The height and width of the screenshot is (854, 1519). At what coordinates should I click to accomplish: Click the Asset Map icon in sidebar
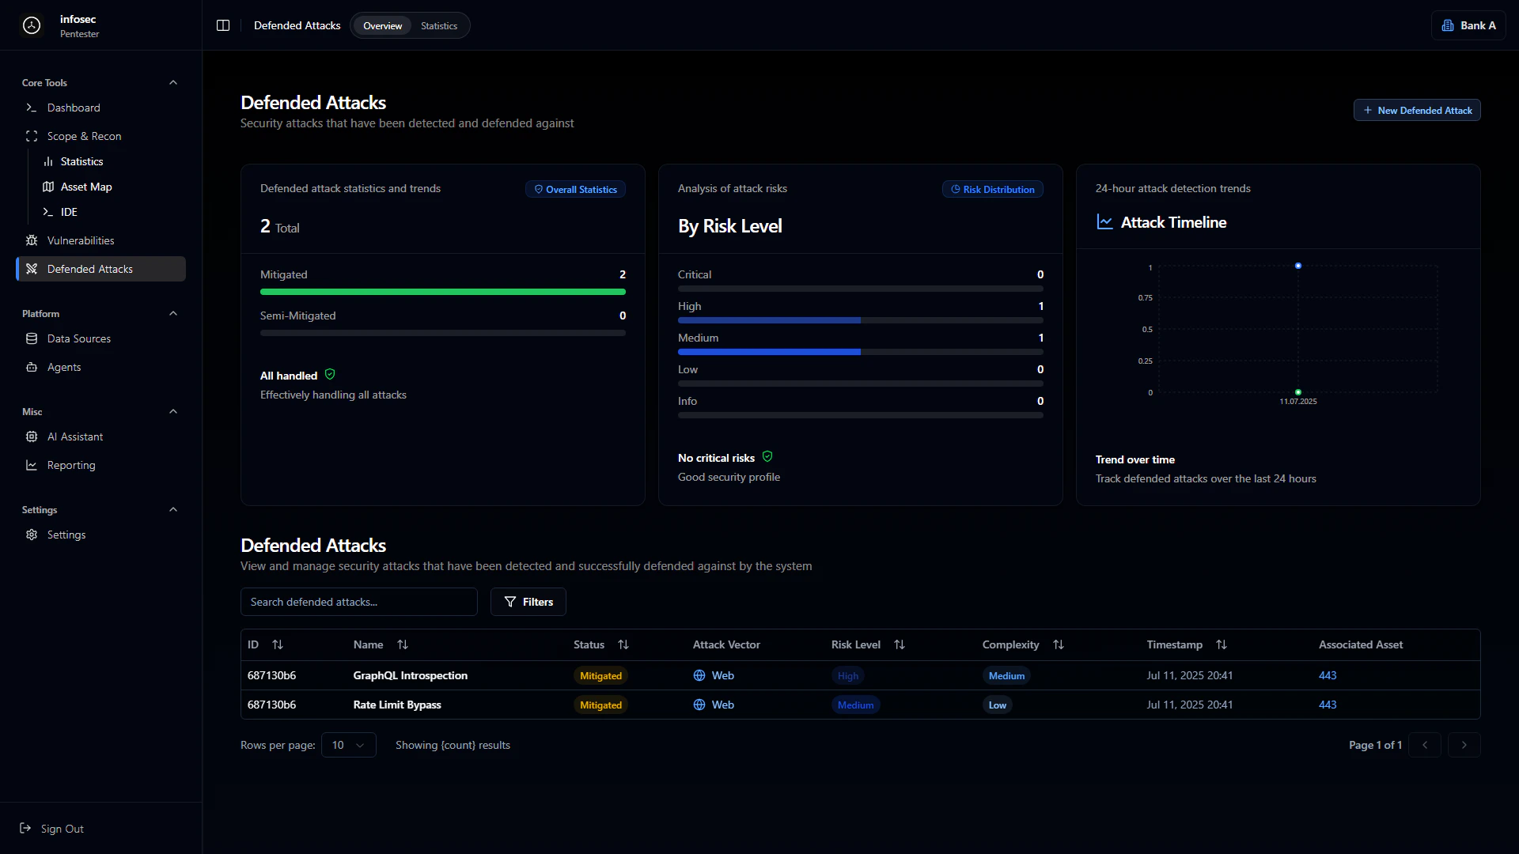tap(48, 187)
